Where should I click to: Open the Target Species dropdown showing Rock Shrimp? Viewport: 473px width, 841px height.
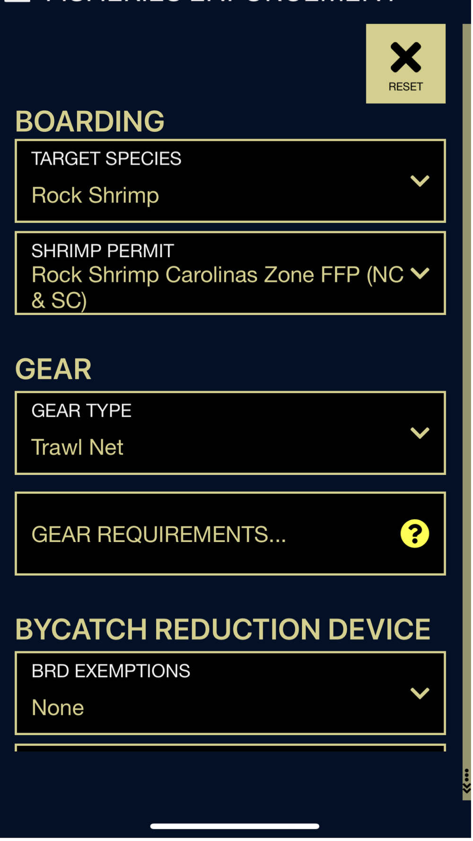[231, 181]
